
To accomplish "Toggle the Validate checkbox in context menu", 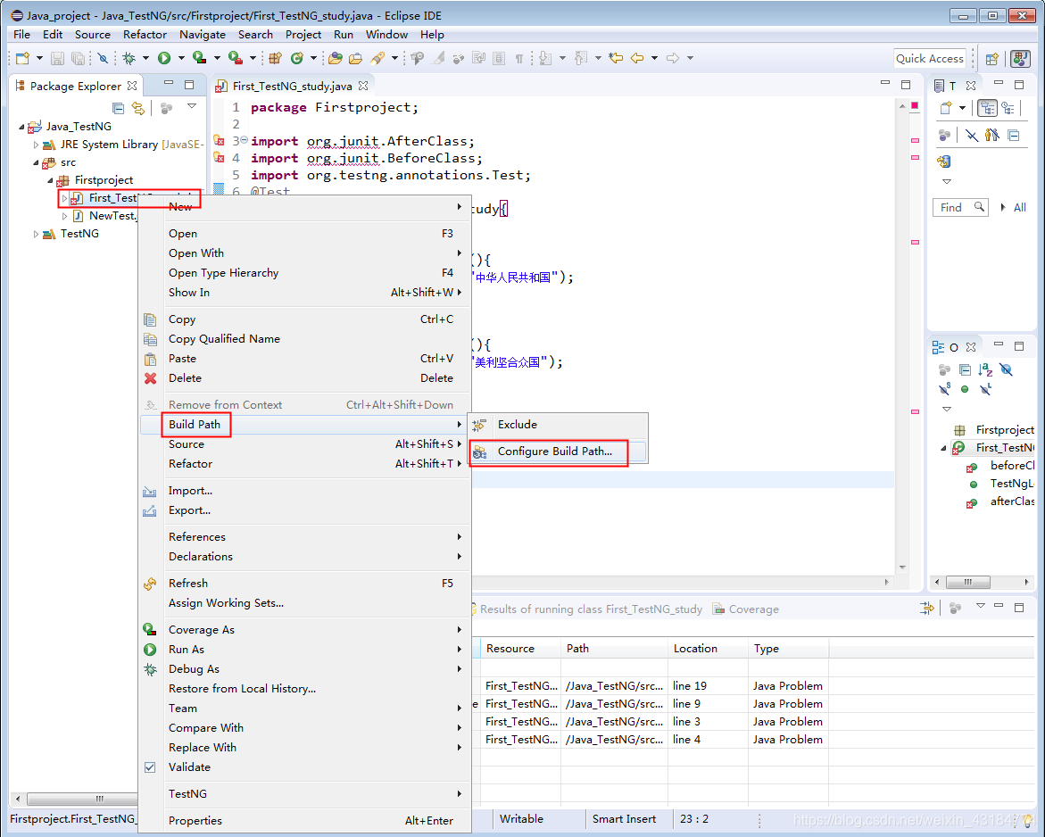I will click(x=150, y=767).
